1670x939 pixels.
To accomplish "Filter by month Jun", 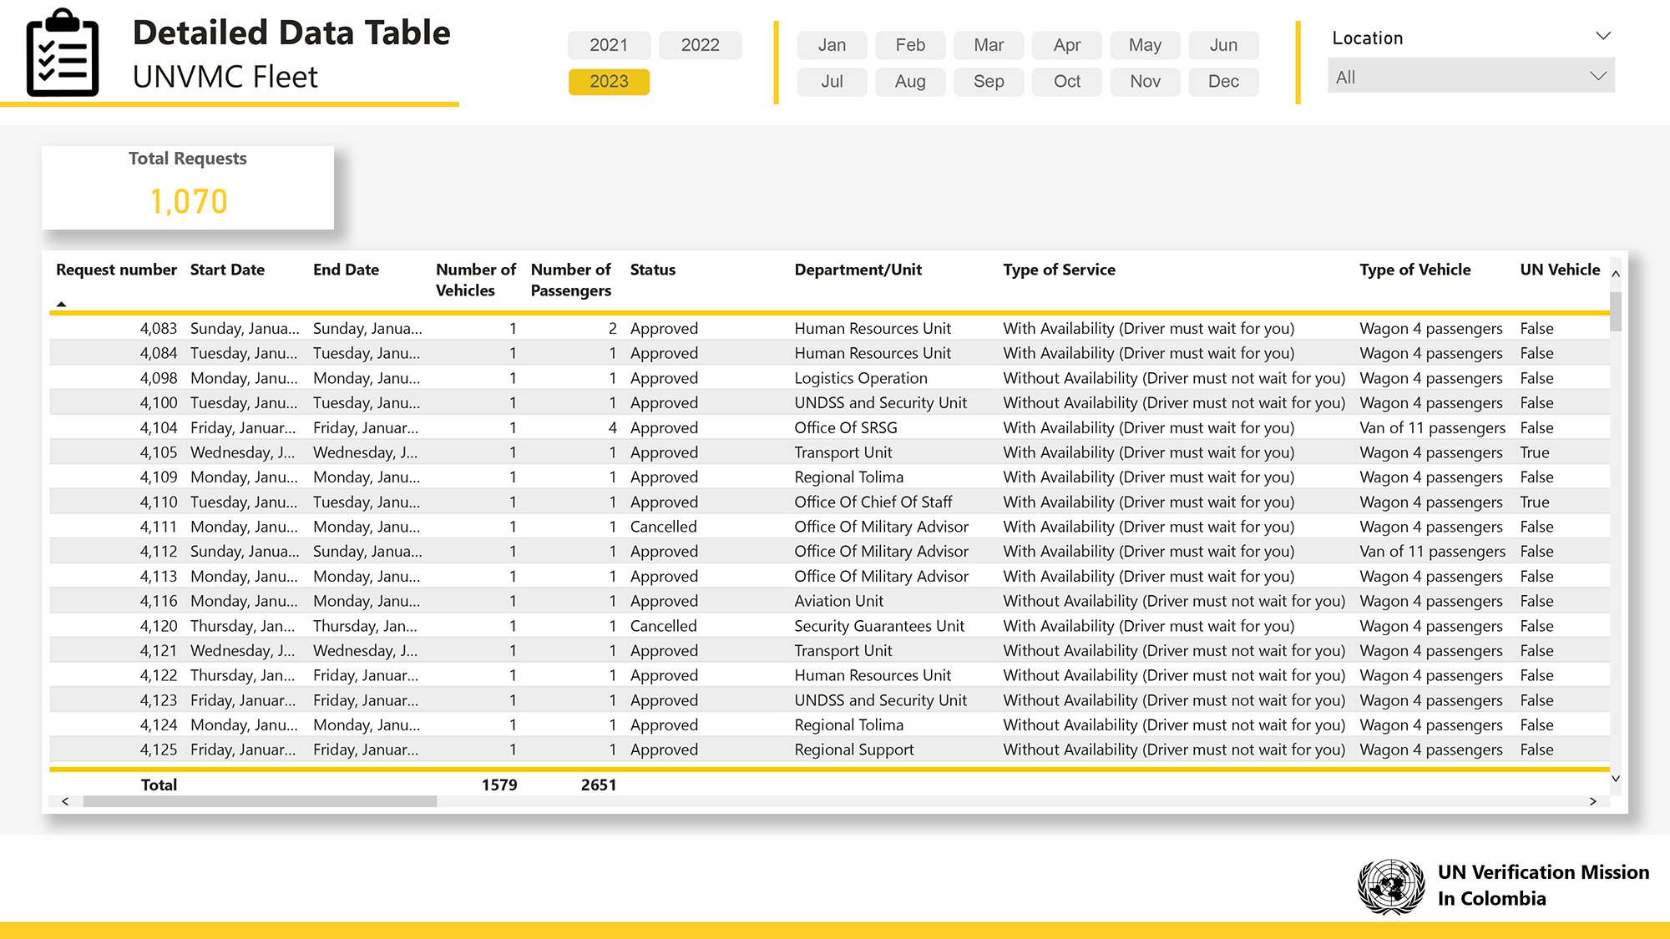I will coord(1223,45).
